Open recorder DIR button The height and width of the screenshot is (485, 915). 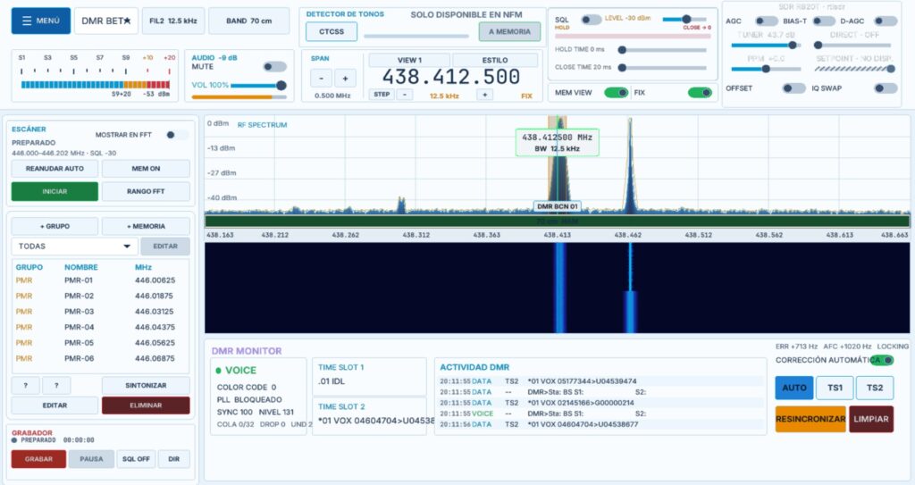coord(174,459)
